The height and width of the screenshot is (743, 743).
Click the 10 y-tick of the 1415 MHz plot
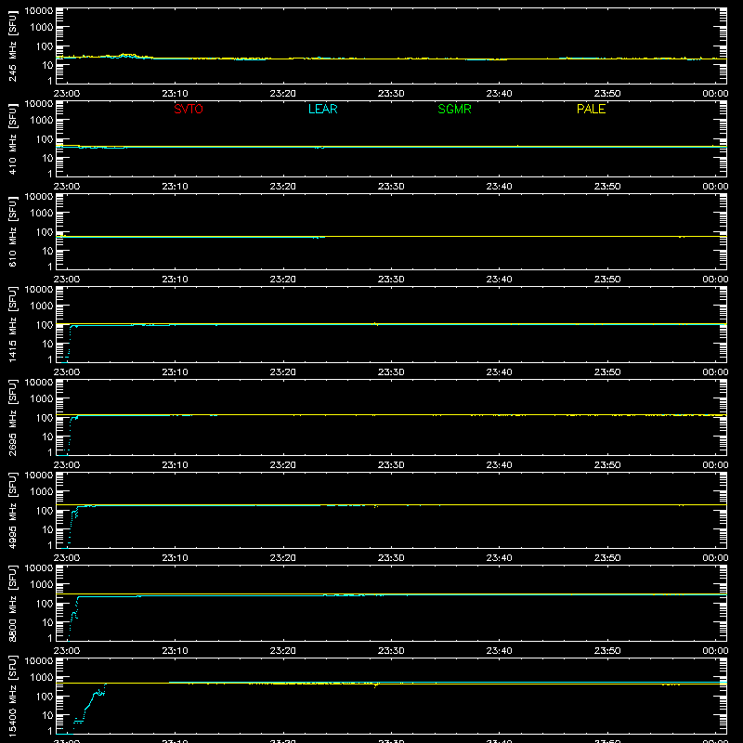pyautogui.click(x=47, y=344)
